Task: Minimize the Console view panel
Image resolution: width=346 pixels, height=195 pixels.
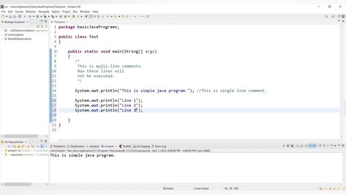Action: click(339, 146)
